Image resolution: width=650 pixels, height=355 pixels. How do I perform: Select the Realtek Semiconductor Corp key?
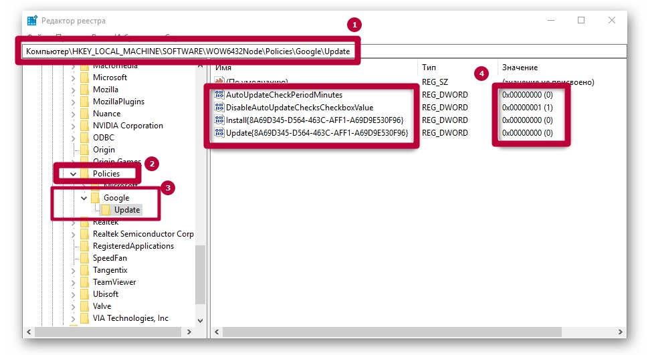(143, 234)
